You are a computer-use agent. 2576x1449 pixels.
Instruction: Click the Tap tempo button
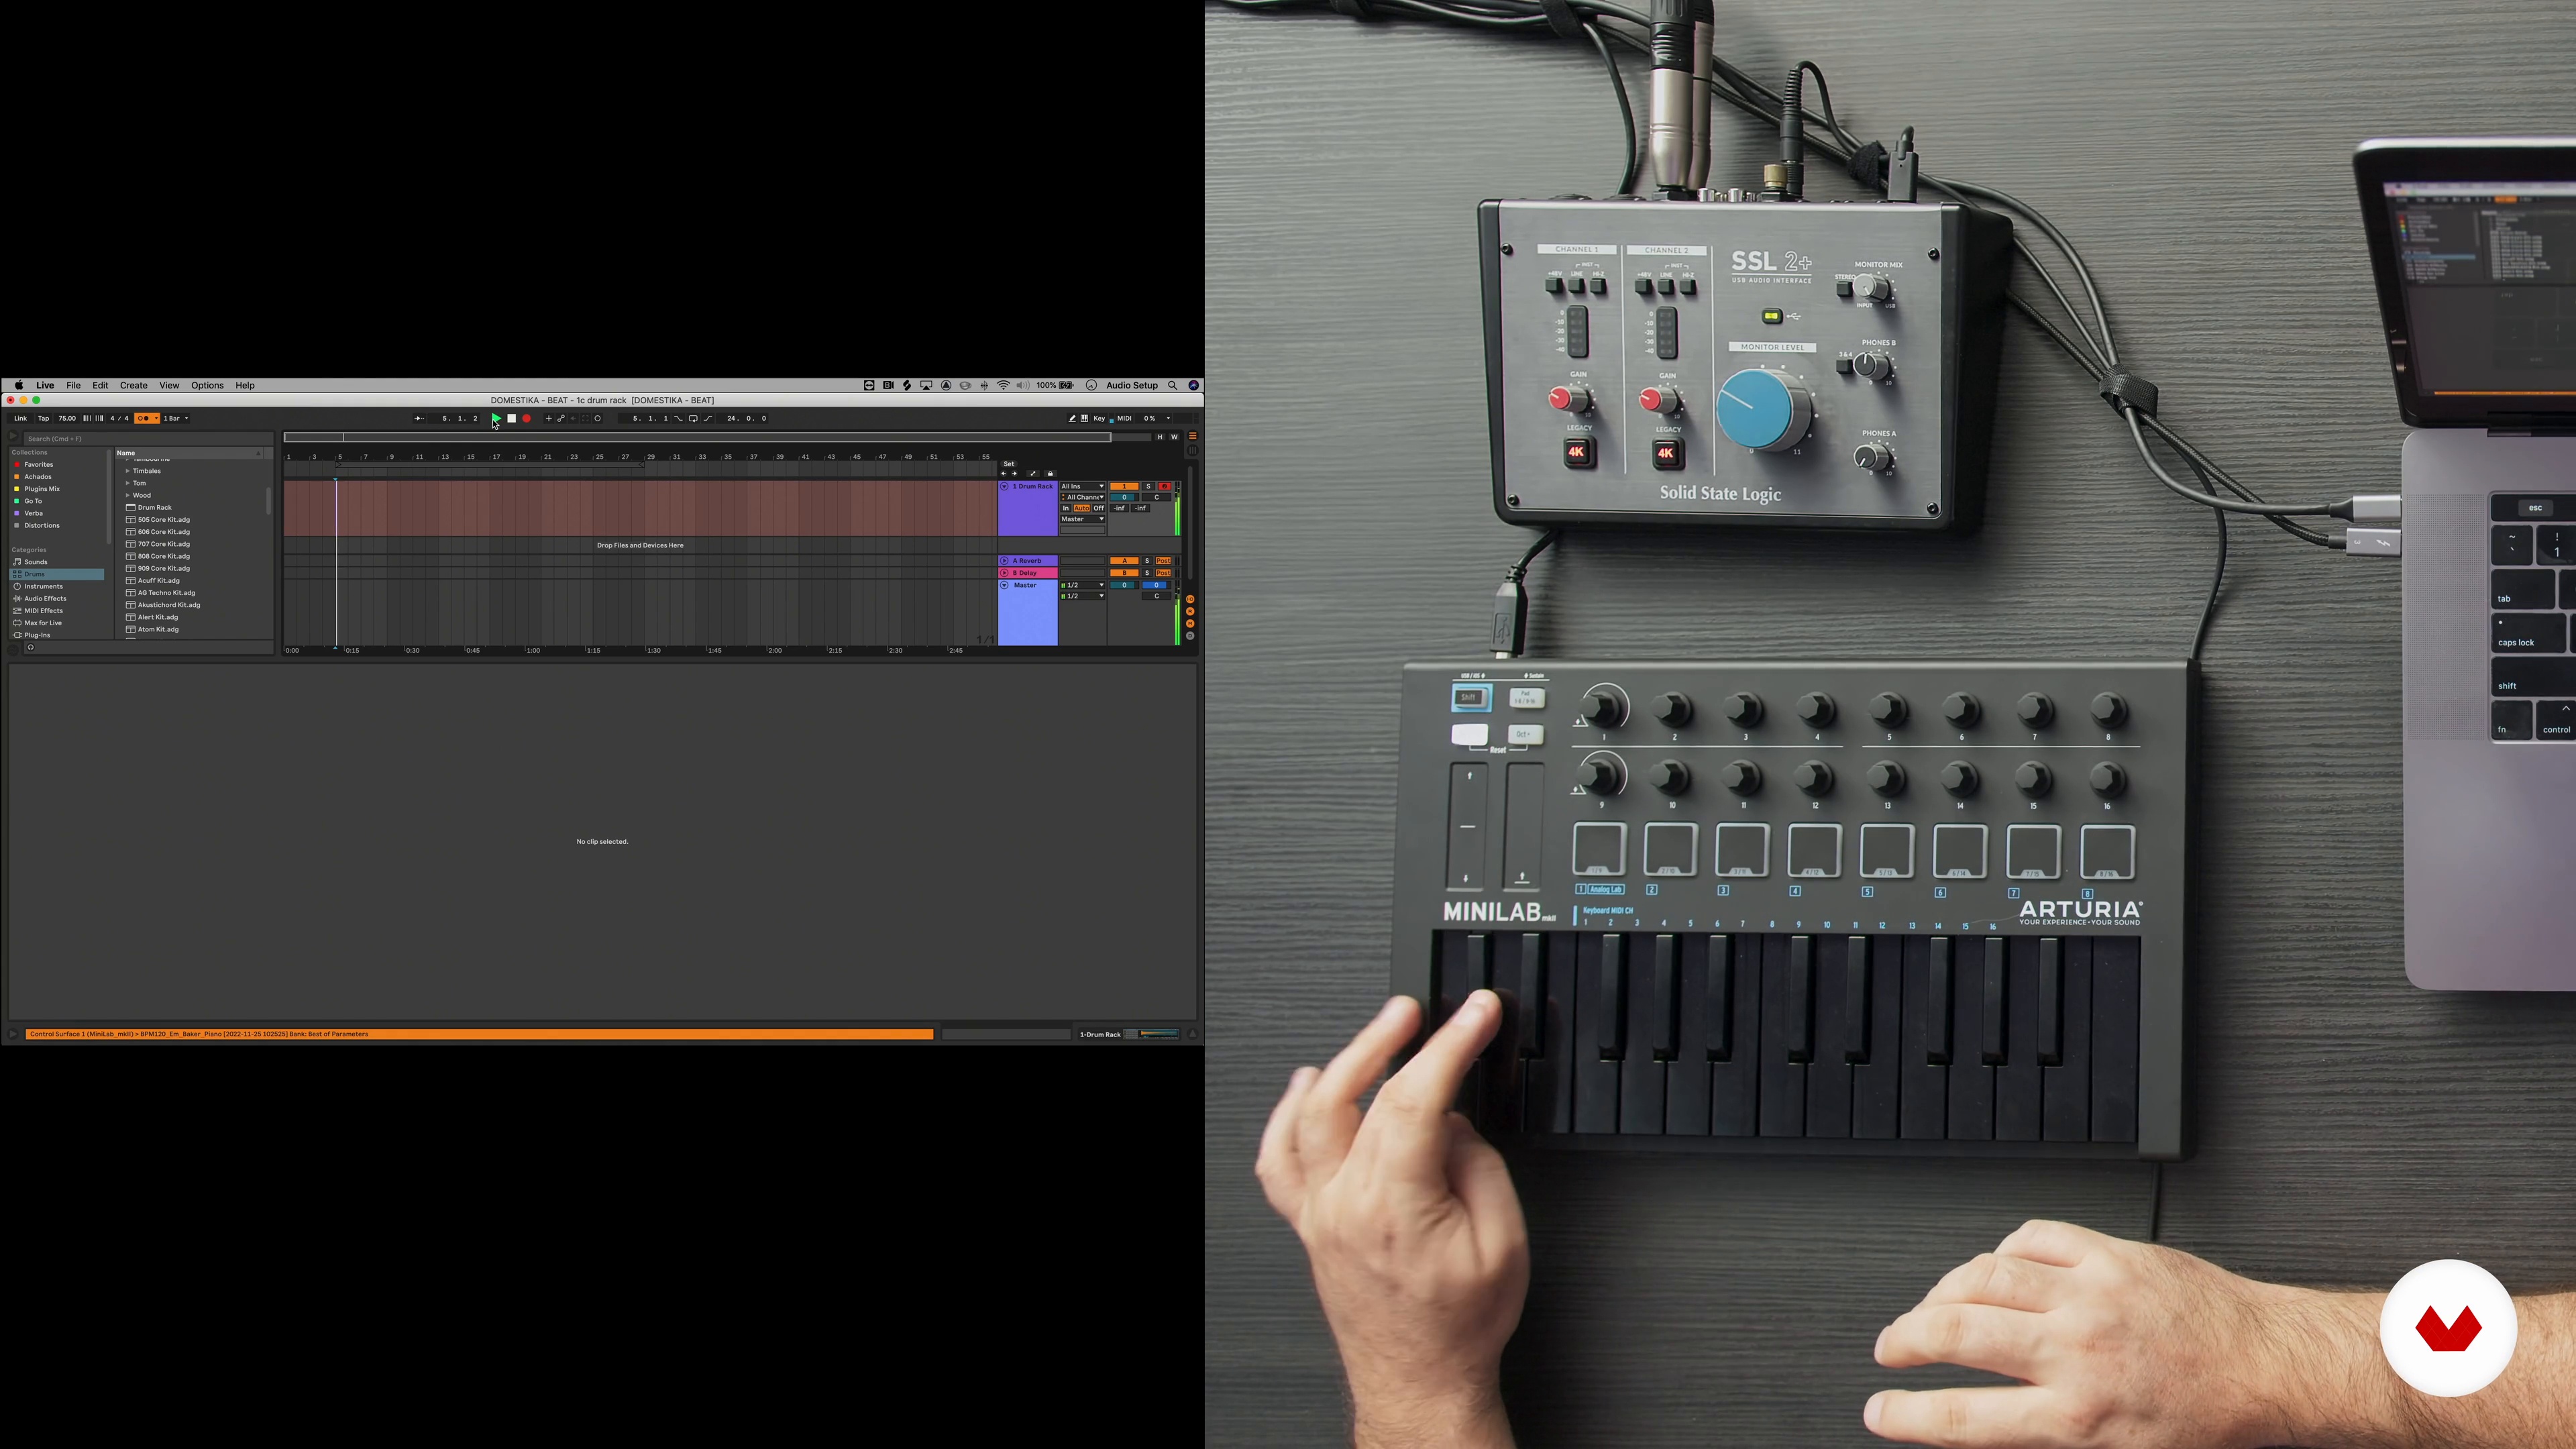[x=43, y=418]
